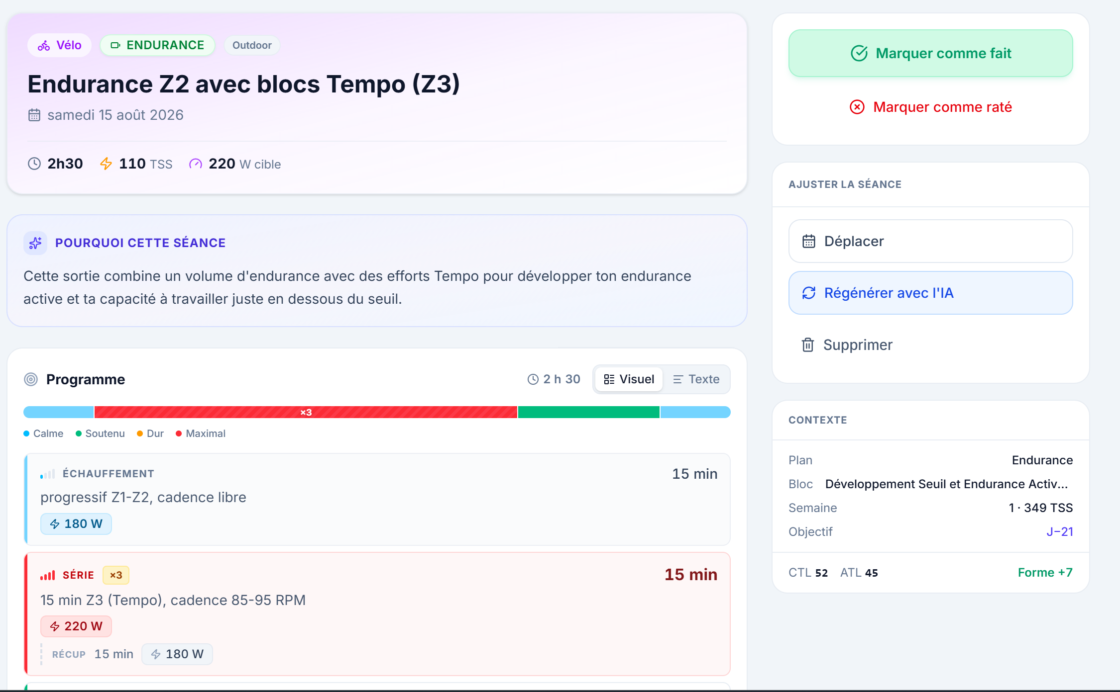Open the Série ×3 block card
The width and height of the screenshot is (1120, 692).
(x=377, y=614)
